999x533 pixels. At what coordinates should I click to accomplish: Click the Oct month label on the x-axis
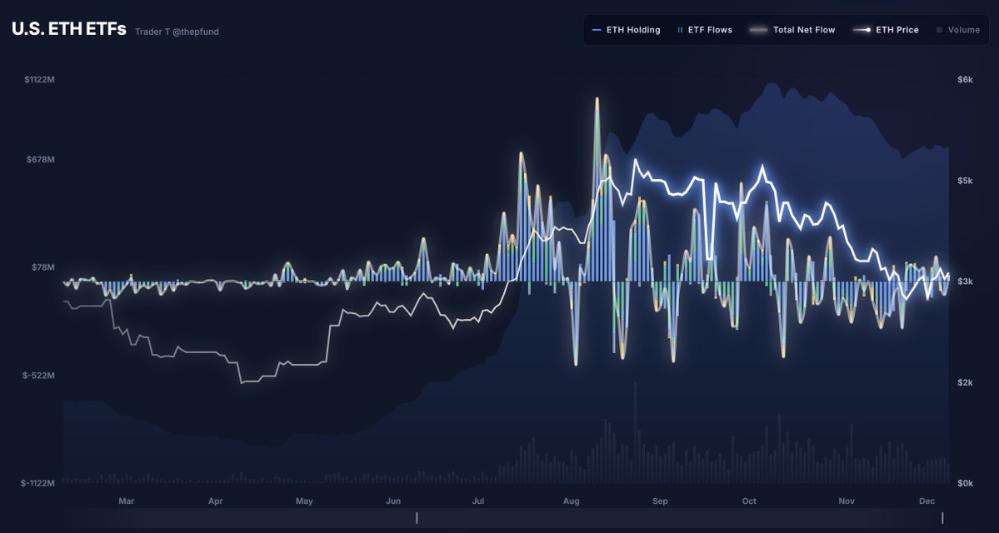click(x=748, y=501)
